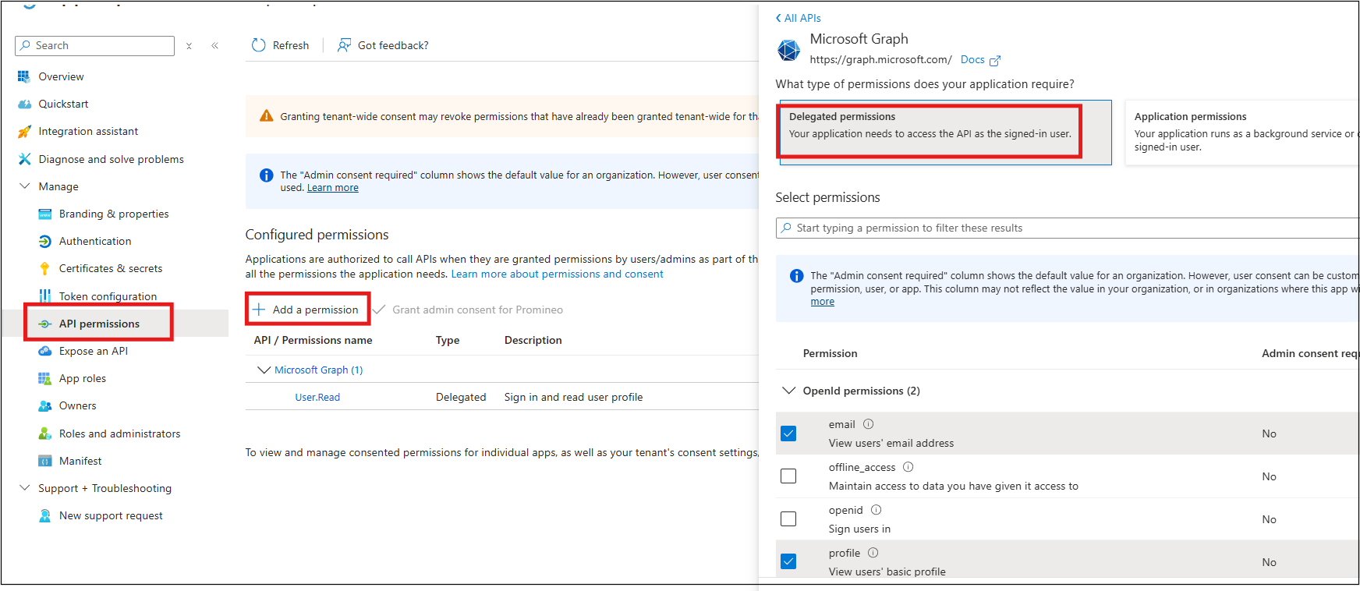Viewport: 1360px width, 591px height.
Task: Click the App roles grid icon
Action: tap(45, 378)
